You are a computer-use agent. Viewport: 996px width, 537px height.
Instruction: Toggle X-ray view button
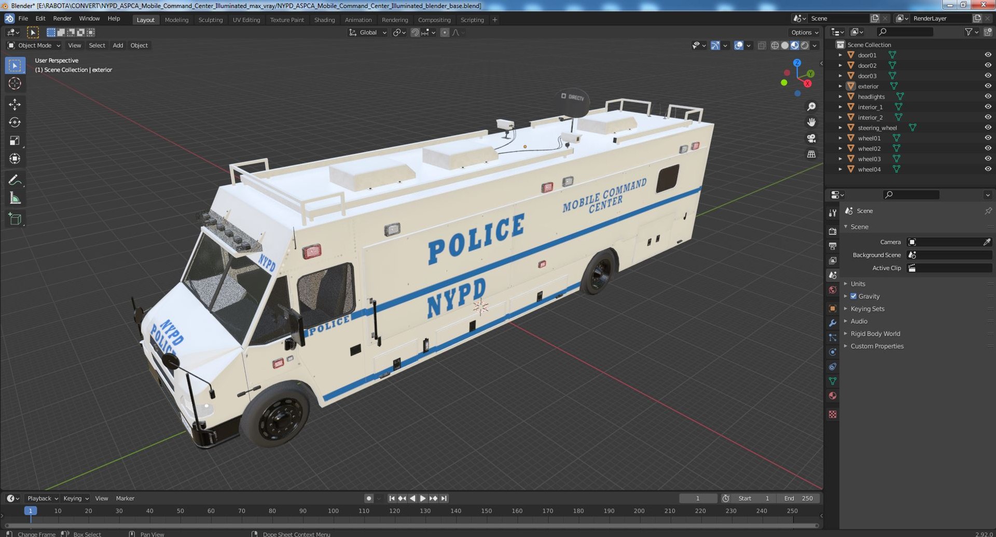coord(762,46)
